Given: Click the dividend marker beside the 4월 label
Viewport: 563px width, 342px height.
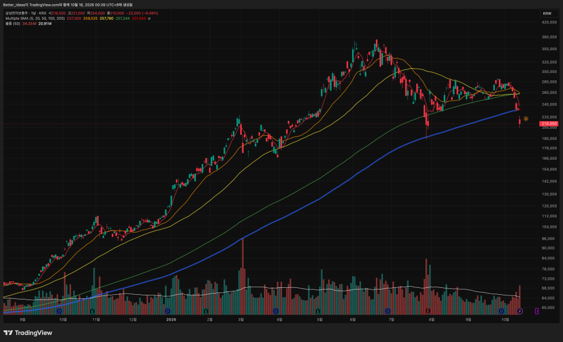Looking at the screenshot, I should click(276, 311).
